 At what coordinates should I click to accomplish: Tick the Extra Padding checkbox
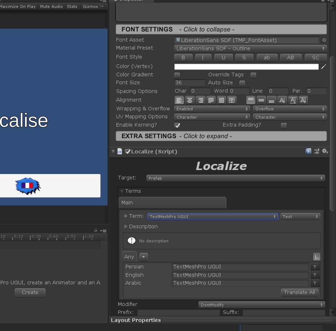[x=284, y=126]
